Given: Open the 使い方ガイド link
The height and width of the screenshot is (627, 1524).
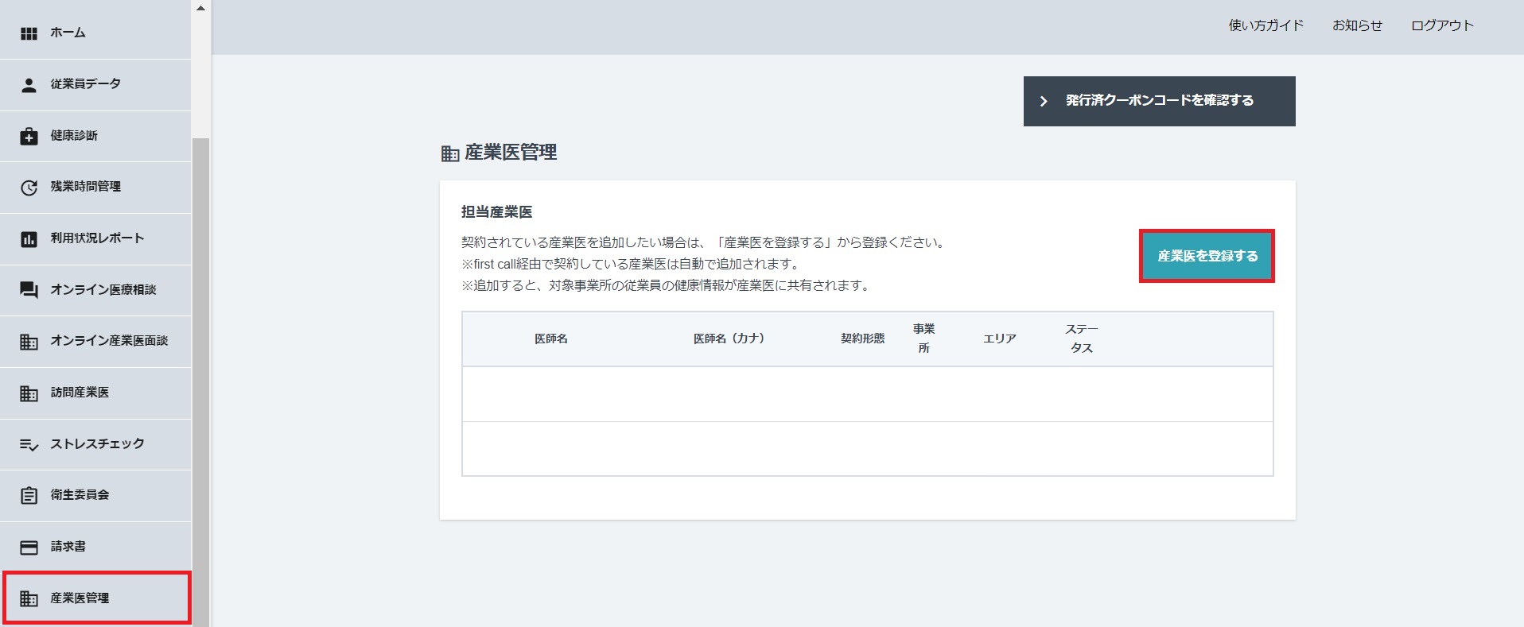Looking at the screenshot, I should pos(1265,25).
